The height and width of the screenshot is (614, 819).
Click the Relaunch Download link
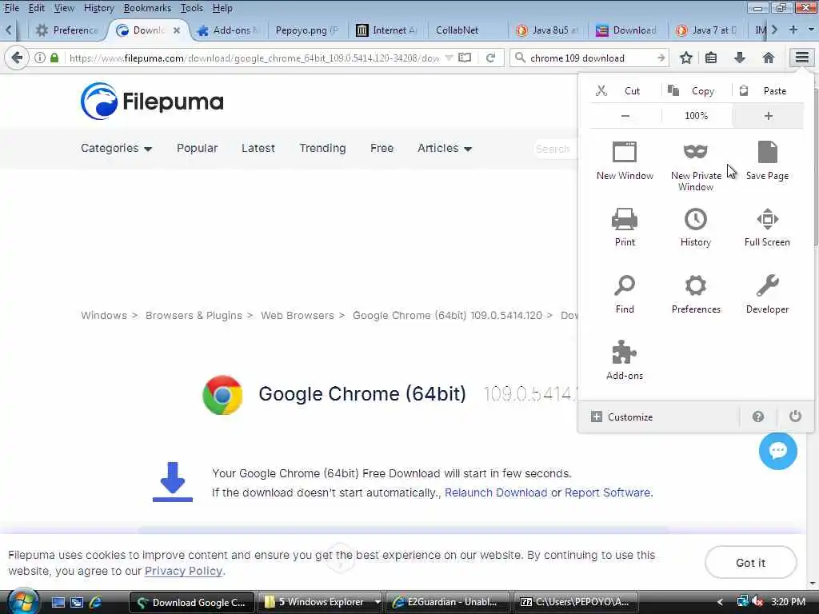pos(496,492)
